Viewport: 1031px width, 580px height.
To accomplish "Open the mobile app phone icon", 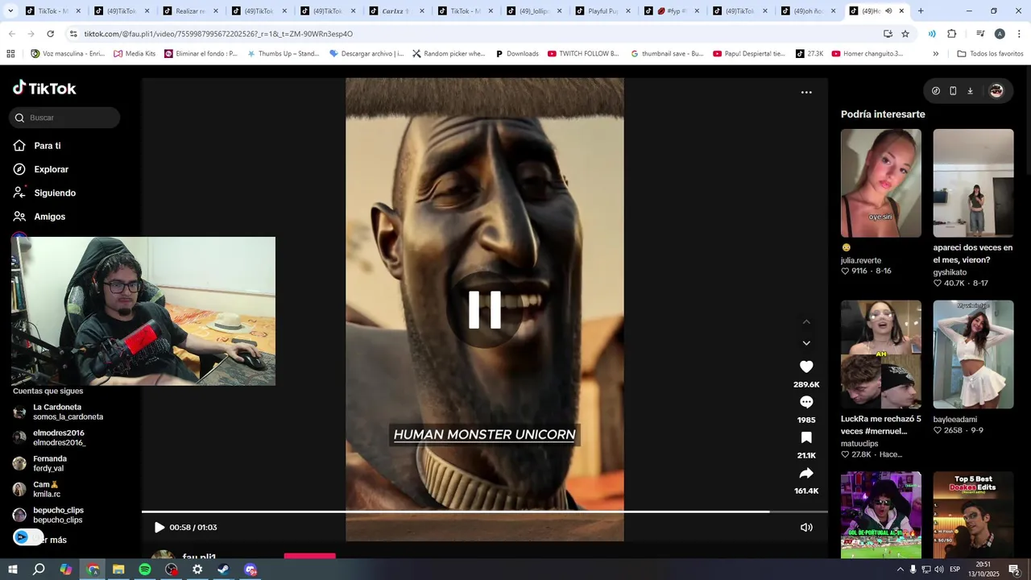I will 953,91.
